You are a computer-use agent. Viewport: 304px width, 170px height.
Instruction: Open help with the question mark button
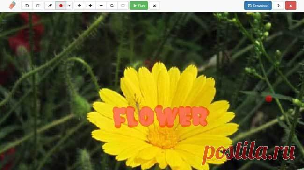tap(278, 6)
